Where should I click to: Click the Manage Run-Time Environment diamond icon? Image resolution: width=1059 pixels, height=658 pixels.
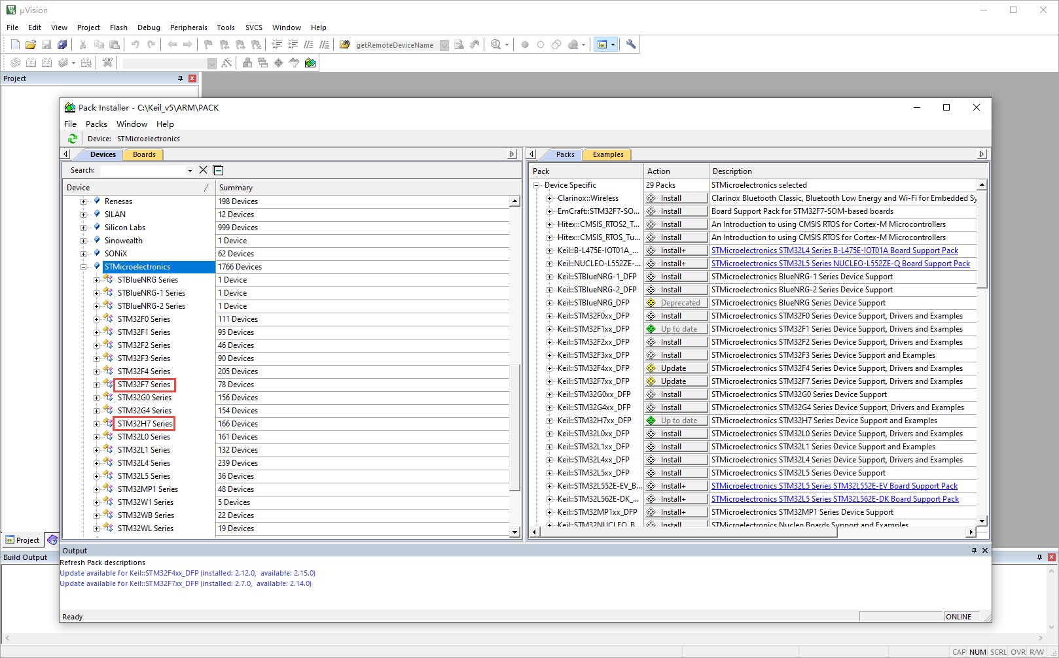pyautogui.click(x=279, y=63)
